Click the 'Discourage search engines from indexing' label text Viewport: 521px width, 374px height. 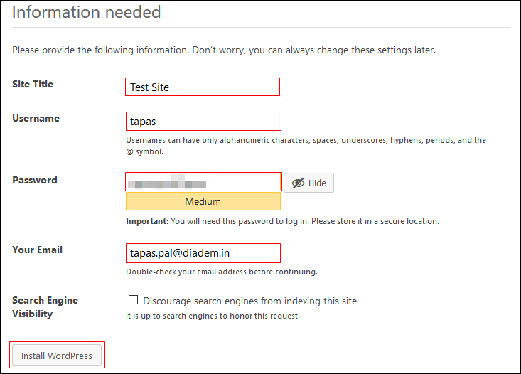tap(249, 301)
